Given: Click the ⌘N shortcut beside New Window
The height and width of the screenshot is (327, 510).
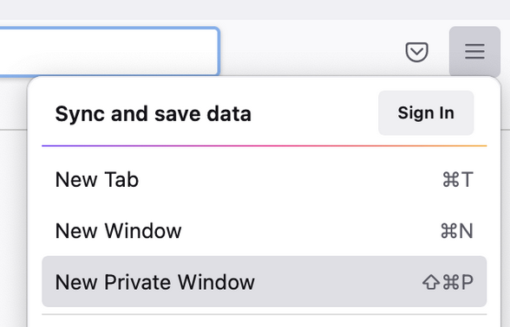Looking at the screenshot, I should 456,231.
